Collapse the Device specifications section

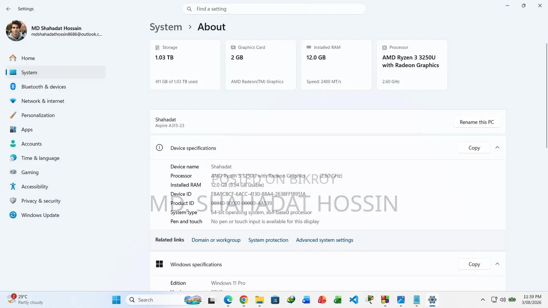497,147
